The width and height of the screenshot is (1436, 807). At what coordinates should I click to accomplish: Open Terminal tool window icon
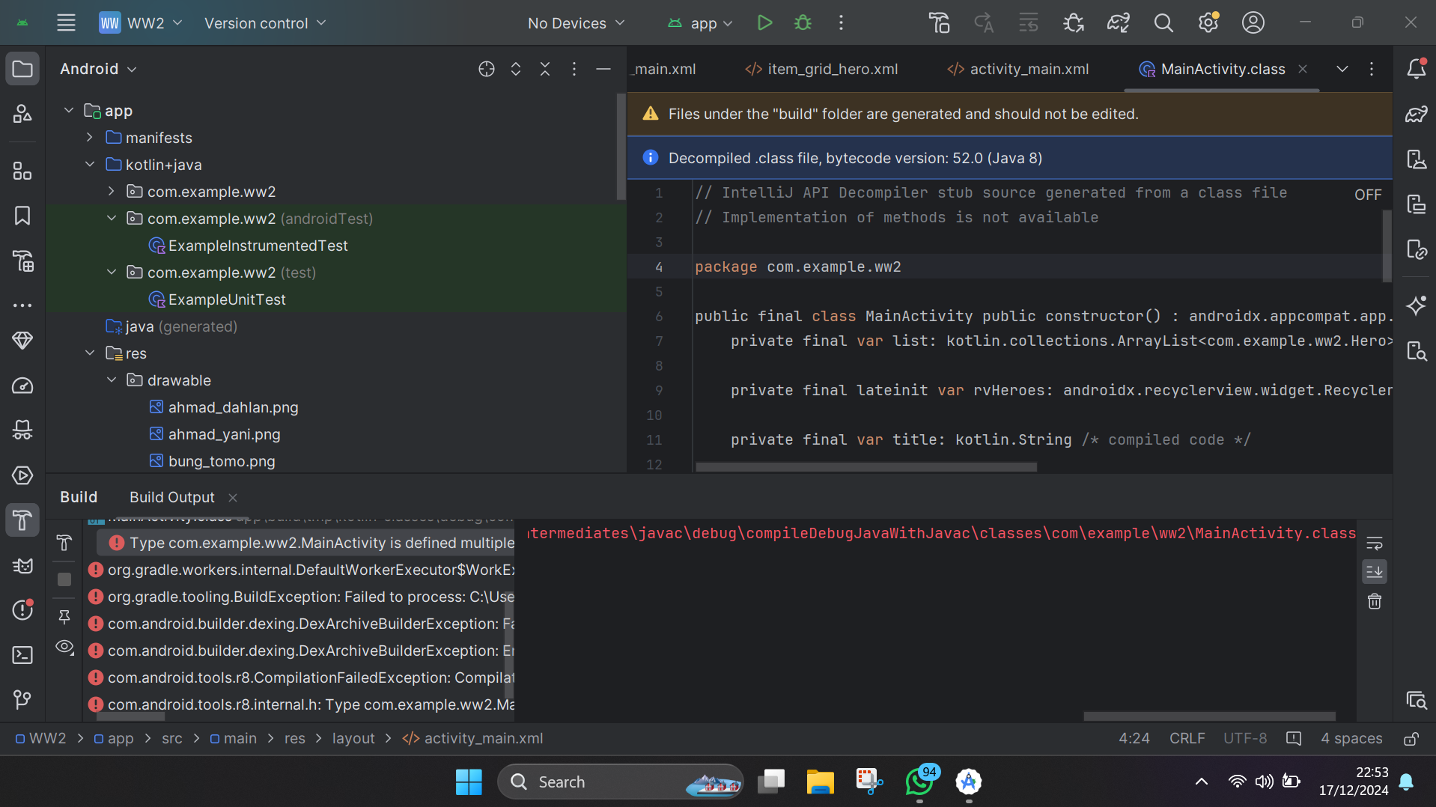(22, 655)
